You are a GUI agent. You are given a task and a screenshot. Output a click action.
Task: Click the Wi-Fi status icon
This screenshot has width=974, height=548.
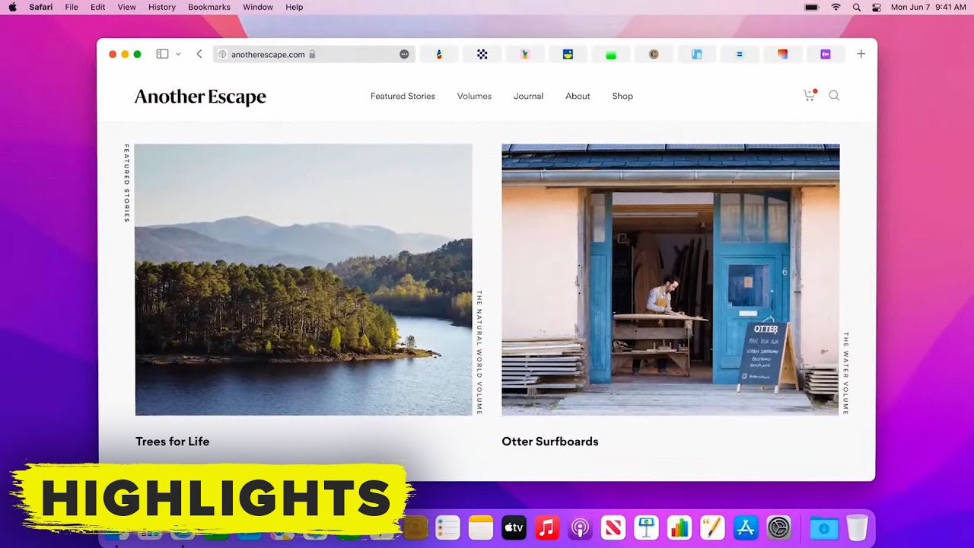pos(836,7)
